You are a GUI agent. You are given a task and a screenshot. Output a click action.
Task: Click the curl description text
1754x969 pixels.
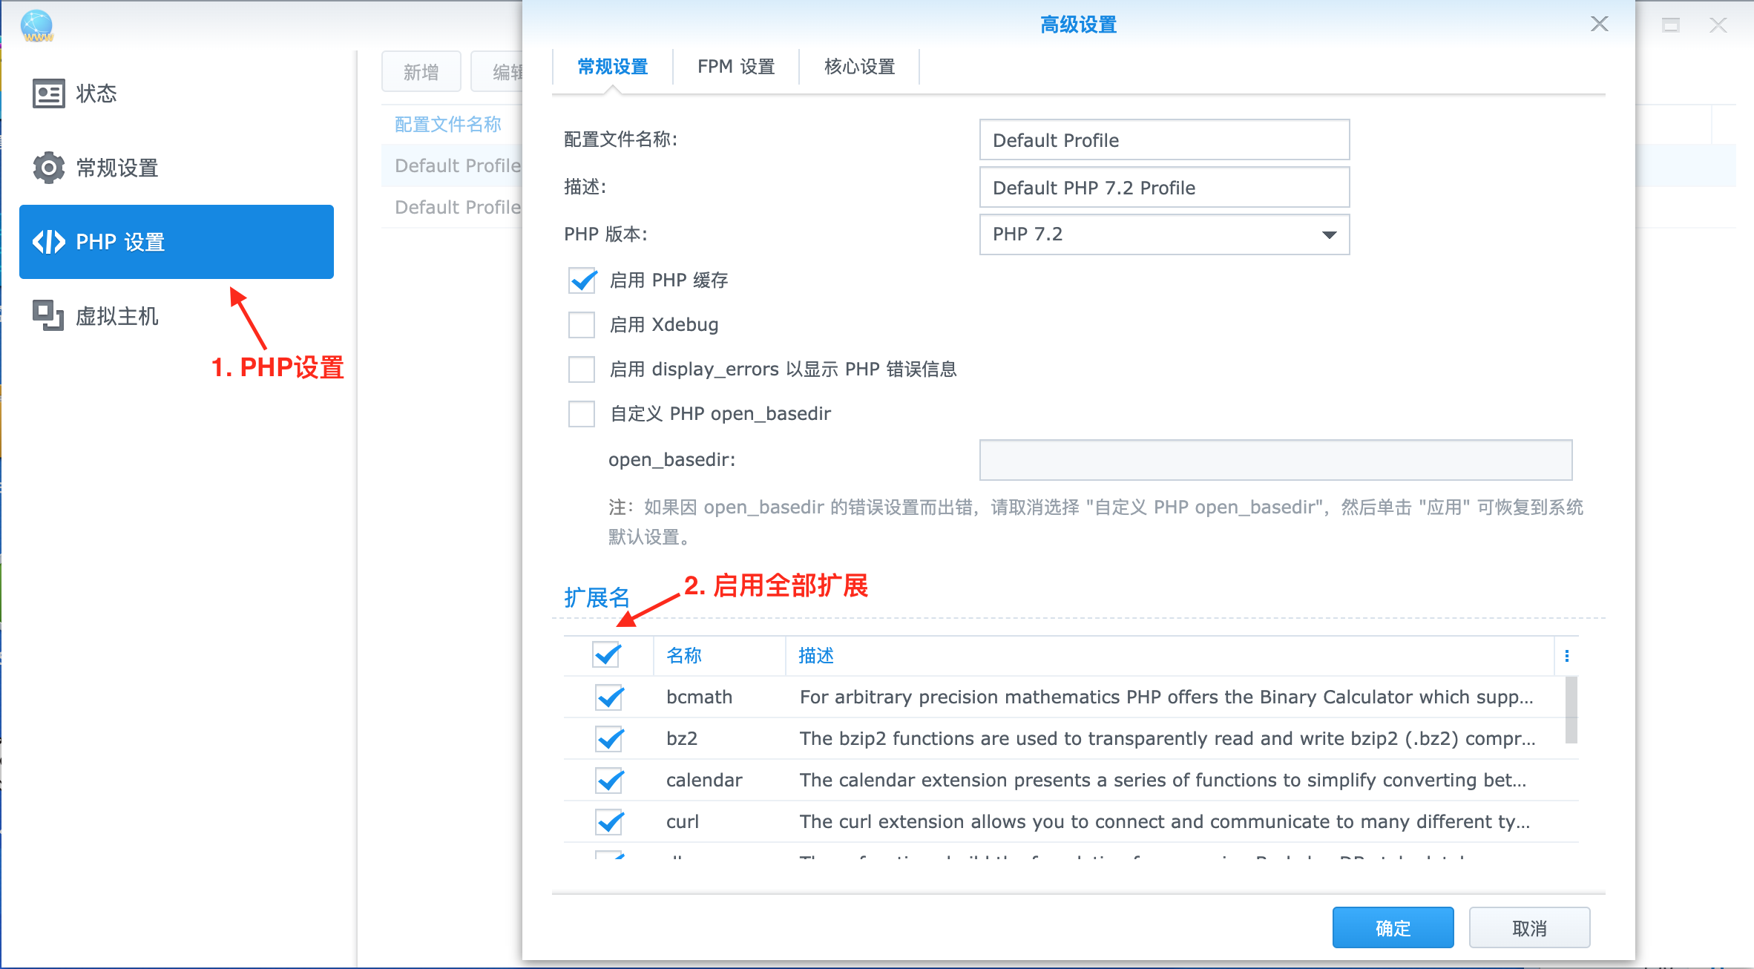pos(1165,821)
